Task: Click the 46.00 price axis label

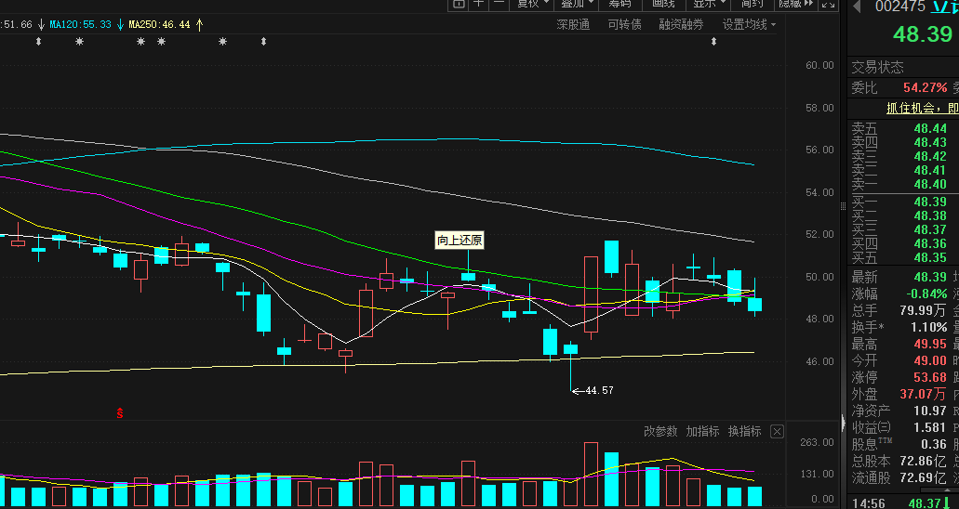Action: 819,361
